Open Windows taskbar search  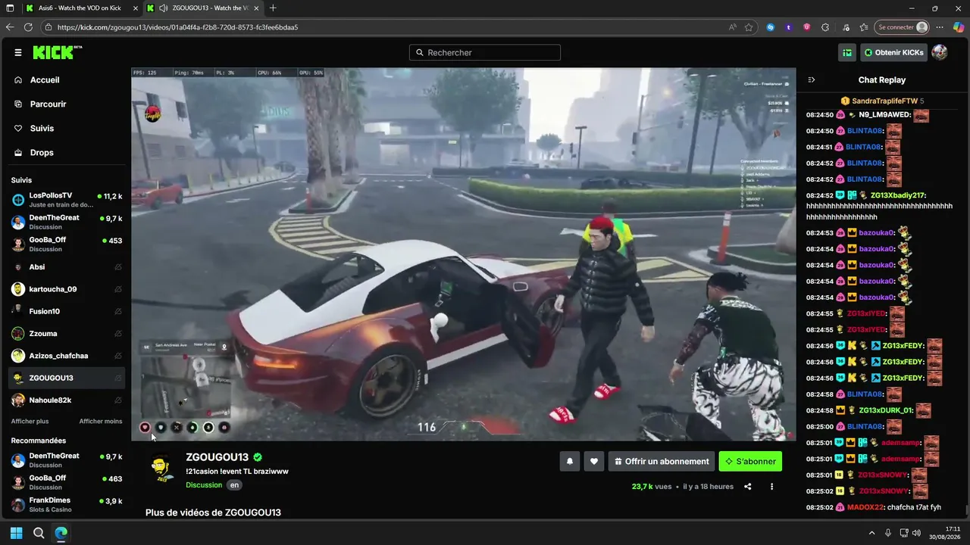point(39,533)
